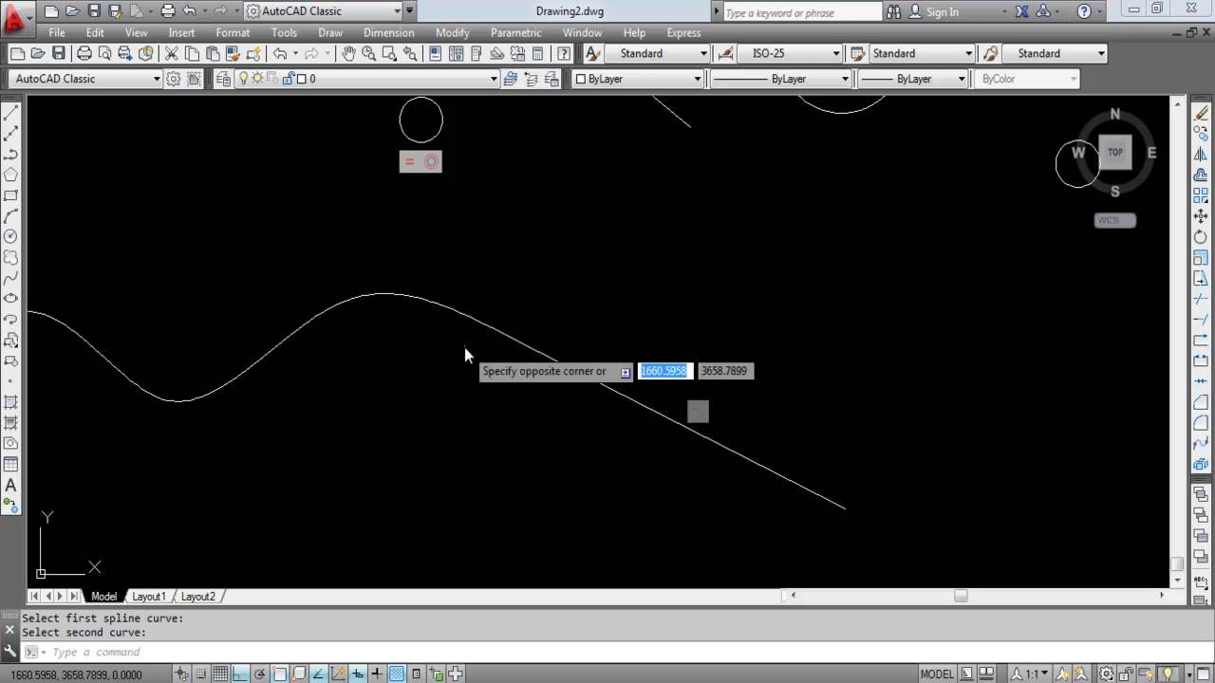Click the search binoculars icon
The image size is (1215, 683).
(895, 12)
